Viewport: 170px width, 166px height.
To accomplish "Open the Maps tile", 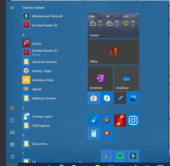I will tap(107, 134).
